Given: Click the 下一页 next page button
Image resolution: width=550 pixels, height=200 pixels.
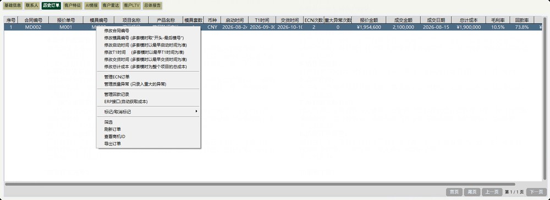Looking at the screenshot, I should tap(536, 192).
